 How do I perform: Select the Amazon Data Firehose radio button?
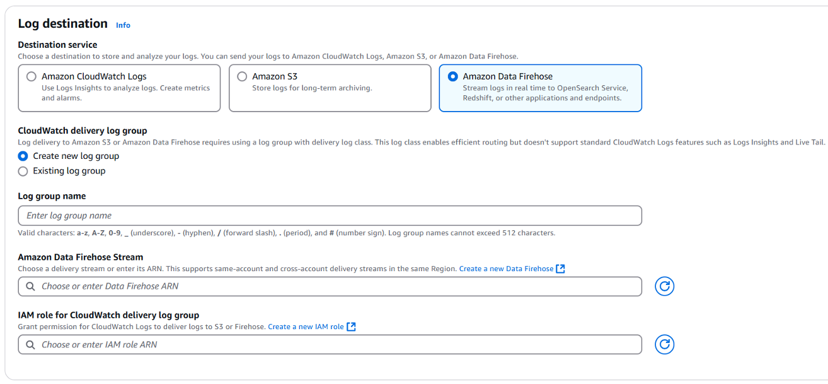click(452, 76)
